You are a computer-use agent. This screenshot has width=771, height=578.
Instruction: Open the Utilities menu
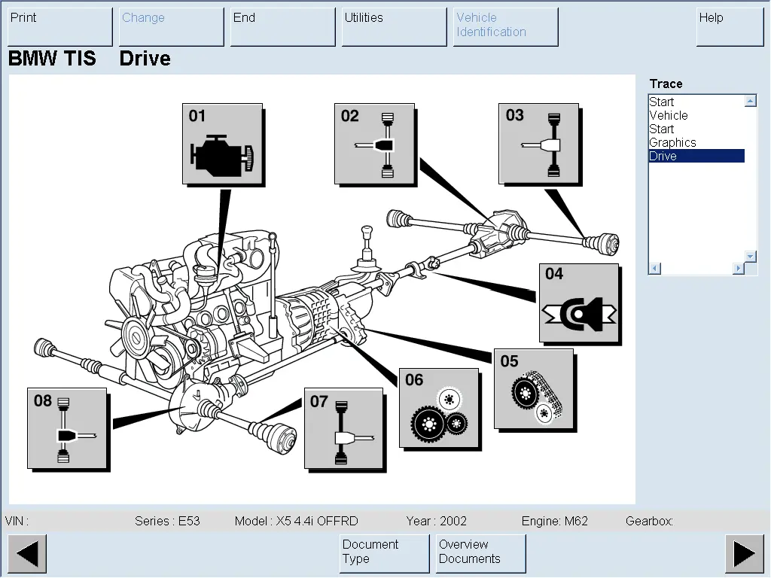394,26
